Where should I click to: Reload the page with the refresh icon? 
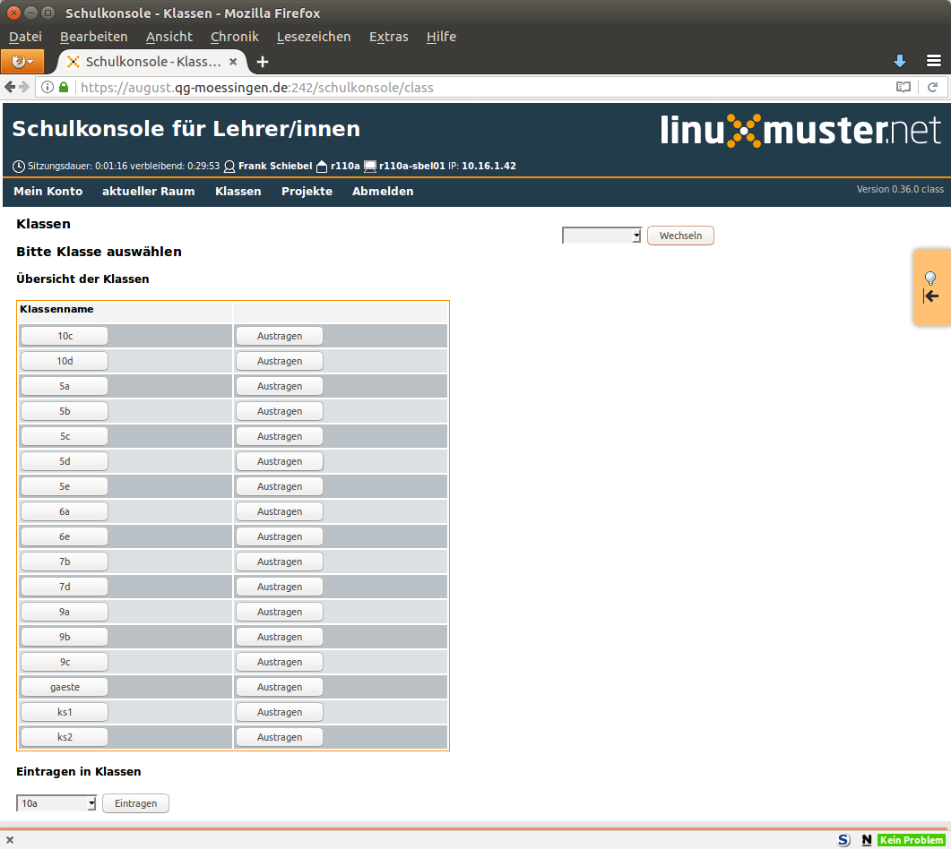[x=932, y=88]
